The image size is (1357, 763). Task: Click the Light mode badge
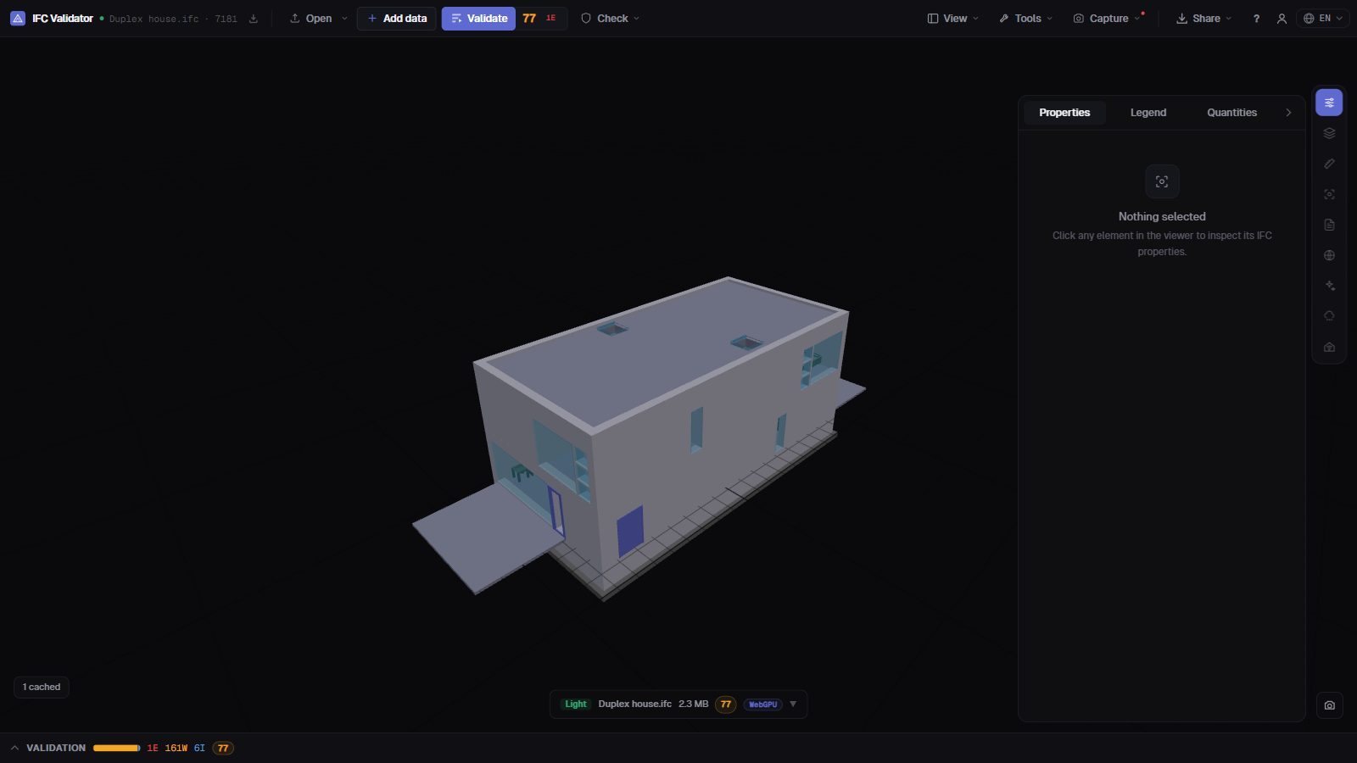click(x=576, y=705)
